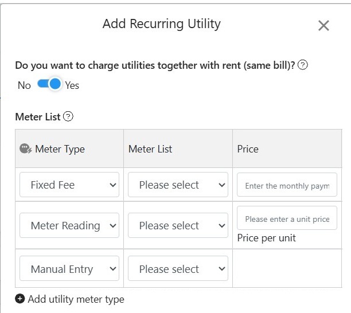
Task: Click help icon next to Meter List heading
Action: pos(68,117)
